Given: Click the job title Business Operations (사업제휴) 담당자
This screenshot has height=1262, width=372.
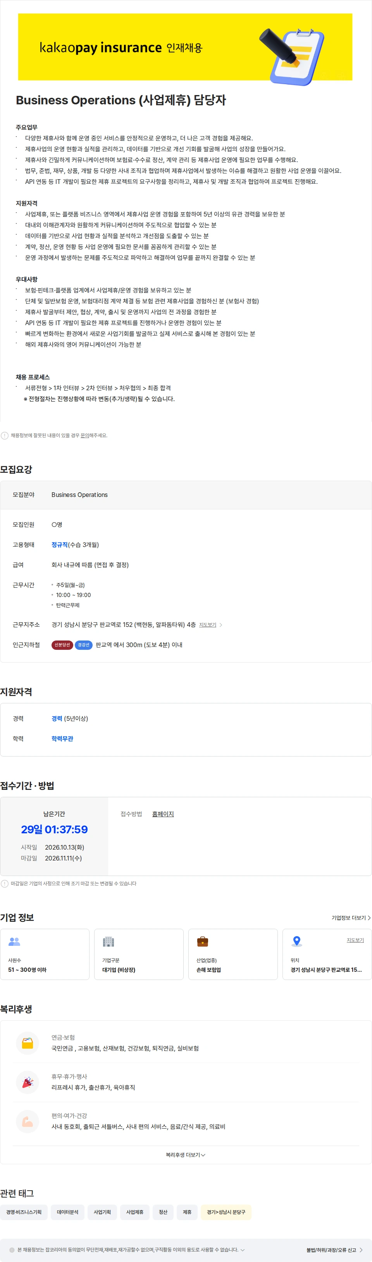Looking at the screenshot, I should pos(121,100).
